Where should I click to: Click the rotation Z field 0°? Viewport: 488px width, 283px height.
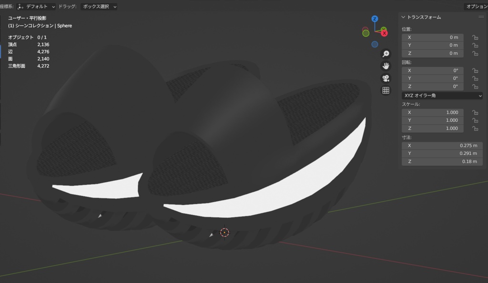click(x=433, y=87)
